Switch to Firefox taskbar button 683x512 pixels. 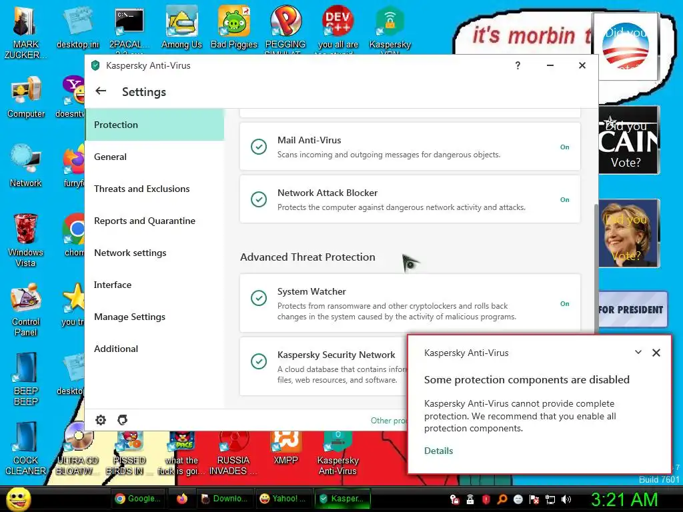(181, 499)
